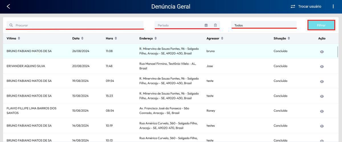Open the calendar icon in Período field
Image resolution: width=342 pixels, height=142 pixels.
[206, 25]
